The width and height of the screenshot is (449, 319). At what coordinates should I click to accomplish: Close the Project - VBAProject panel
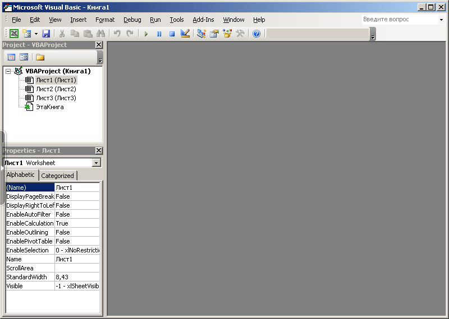coord(99,45)
